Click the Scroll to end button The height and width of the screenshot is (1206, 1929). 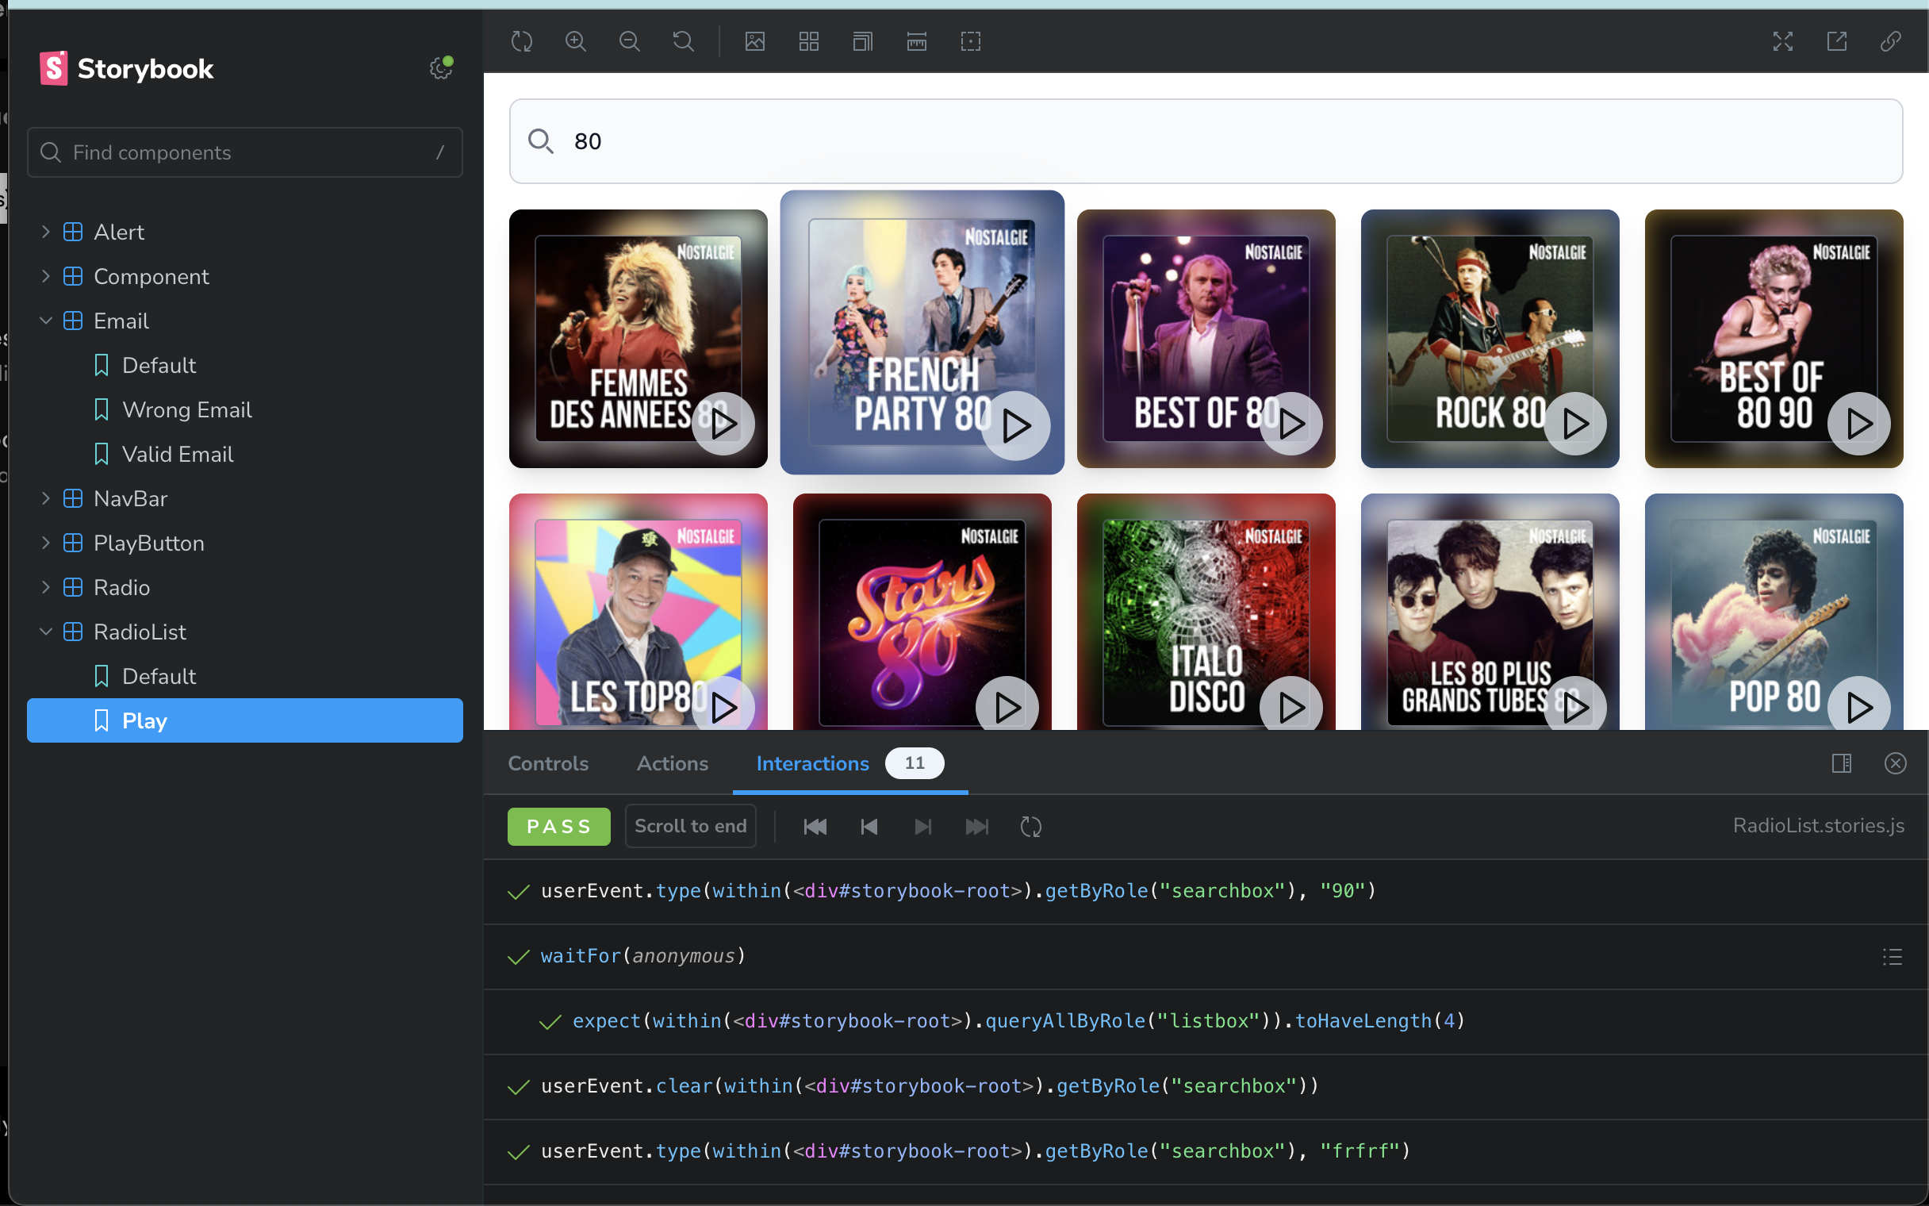[690, 826]
